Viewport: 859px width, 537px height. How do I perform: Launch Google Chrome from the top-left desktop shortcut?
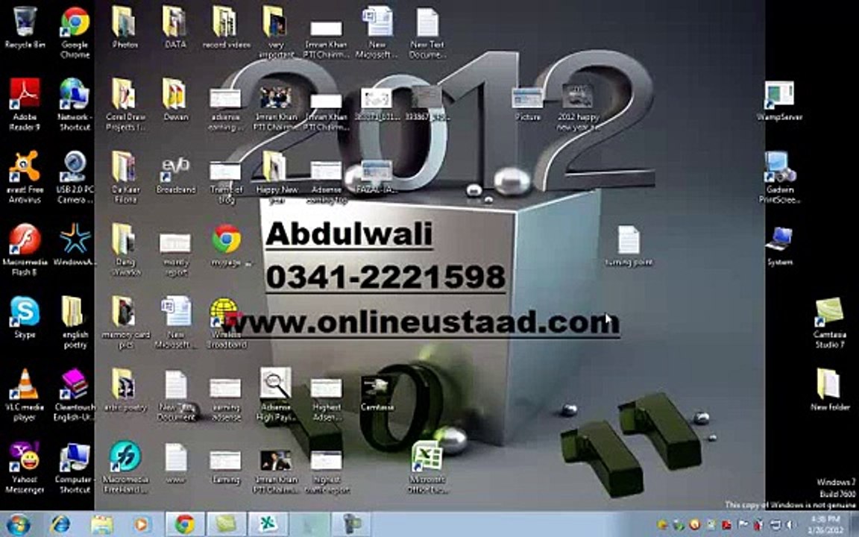(x=75, y=32)
